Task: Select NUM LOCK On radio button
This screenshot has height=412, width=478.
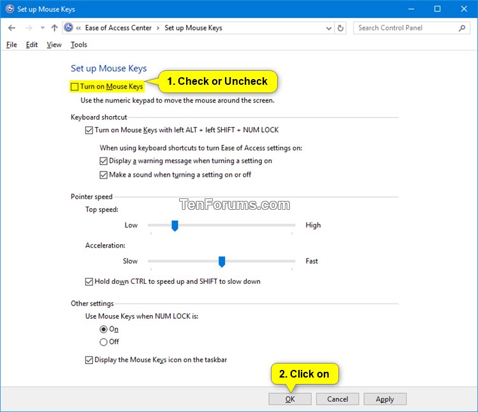Action: click(104, 329)
